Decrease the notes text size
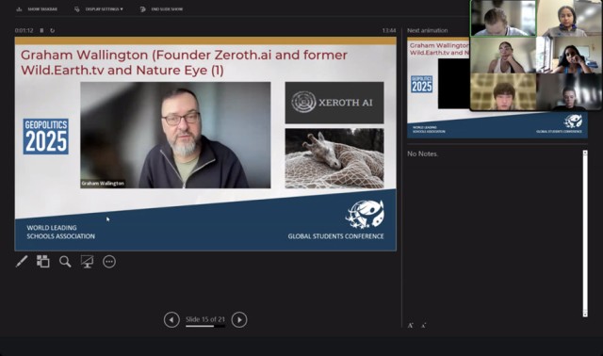 click(423, 326)
